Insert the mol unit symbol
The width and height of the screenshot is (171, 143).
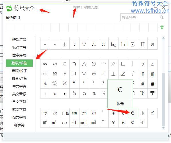(x=84, y=123)
